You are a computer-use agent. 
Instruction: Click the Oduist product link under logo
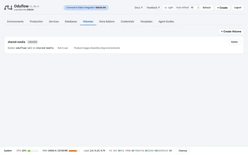30,10
